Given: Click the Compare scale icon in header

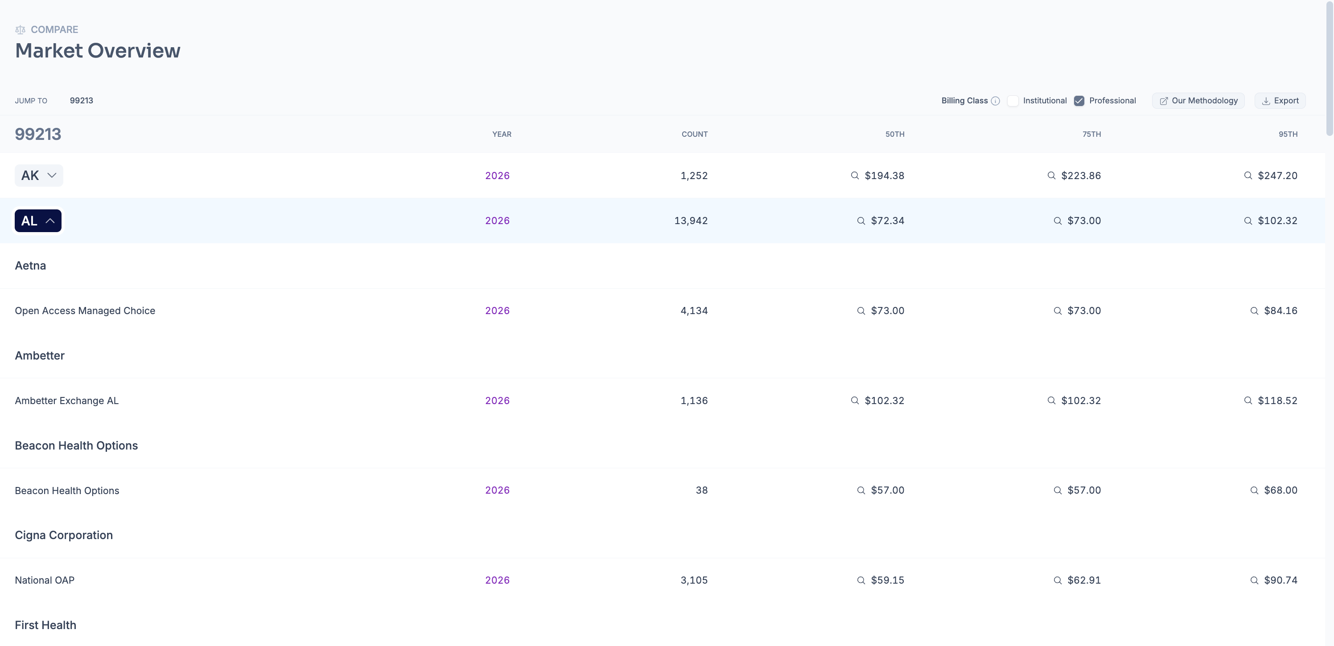Looking at the screenshot, I should 20,30.
